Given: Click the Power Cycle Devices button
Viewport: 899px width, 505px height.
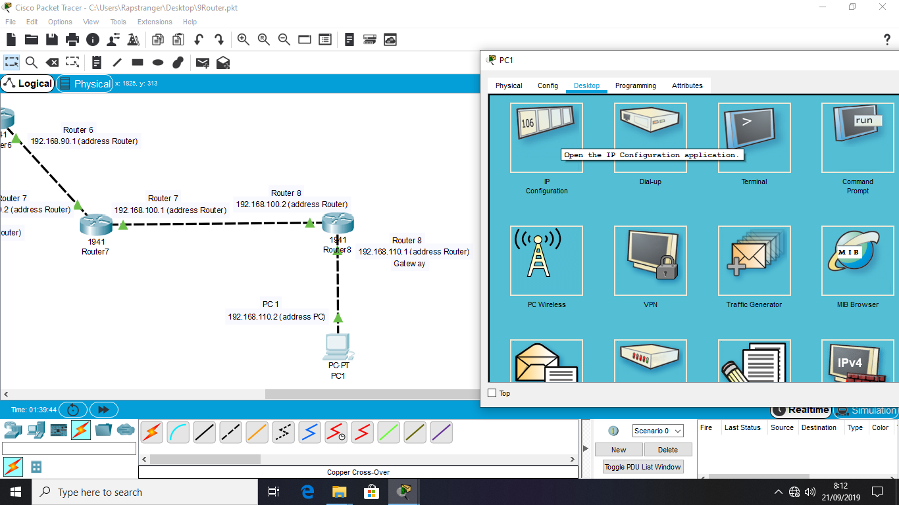Looking at the screenshot, I should pyautogui.click(x=73, y=410).
